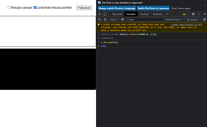Toggle the device toolbar icon
This screenshot has height=127, width=207.
pyautogui.click(x=105, y=14)
